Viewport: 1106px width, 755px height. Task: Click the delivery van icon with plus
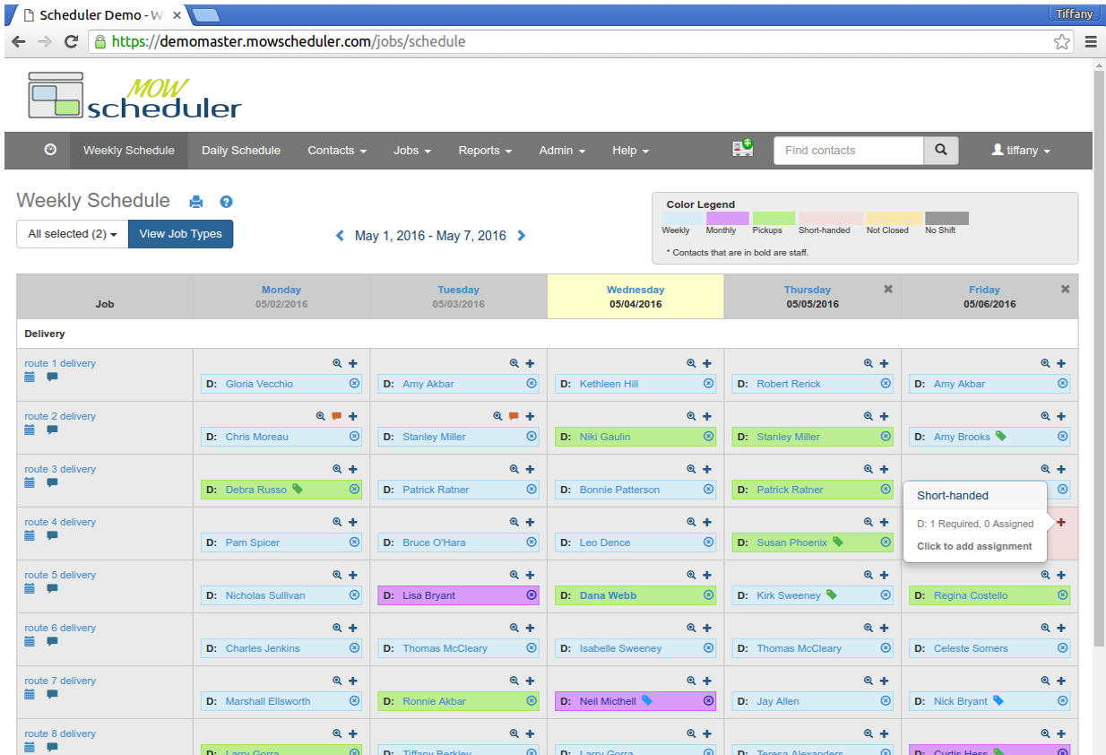742,149
